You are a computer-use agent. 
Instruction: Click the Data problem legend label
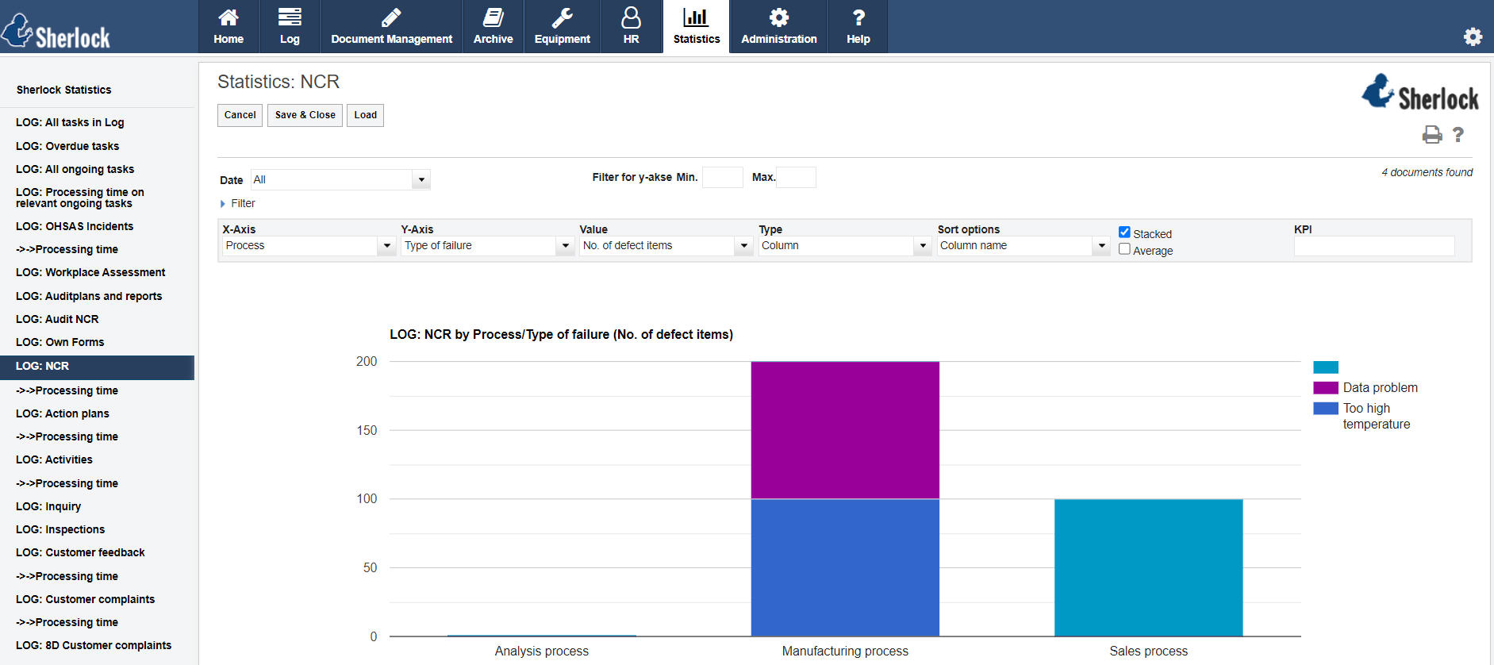point(1380,388)
